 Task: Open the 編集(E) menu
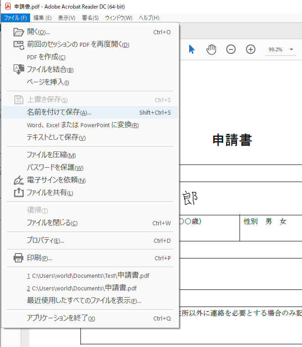(42, 18)
